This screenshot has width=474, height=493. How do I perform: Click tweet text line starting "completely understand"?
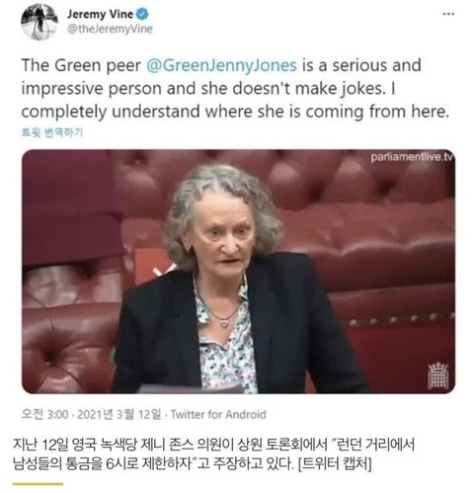pos(235,112)
